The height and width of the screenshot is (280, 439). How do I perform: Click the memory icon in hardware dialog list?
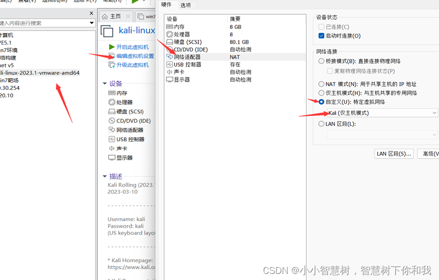[170, 27]
